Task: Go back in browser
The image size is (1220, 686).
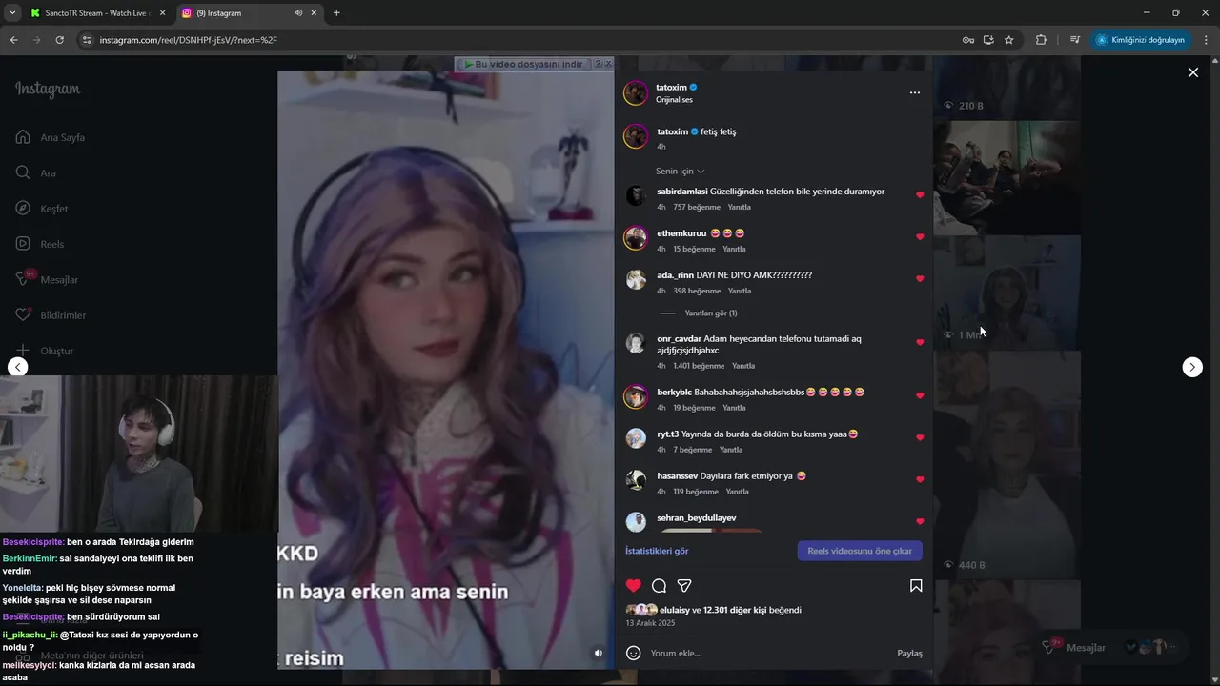Action: point(13,40)
